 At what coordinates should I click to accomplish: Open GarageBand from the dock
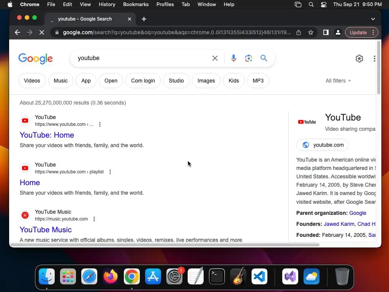coord(238,276)
